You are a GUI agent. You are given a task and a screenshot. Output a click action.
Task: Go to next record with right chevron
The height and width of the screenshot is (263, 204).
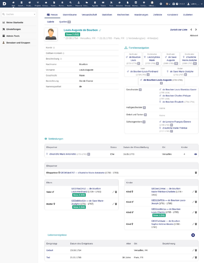(196, 29)
